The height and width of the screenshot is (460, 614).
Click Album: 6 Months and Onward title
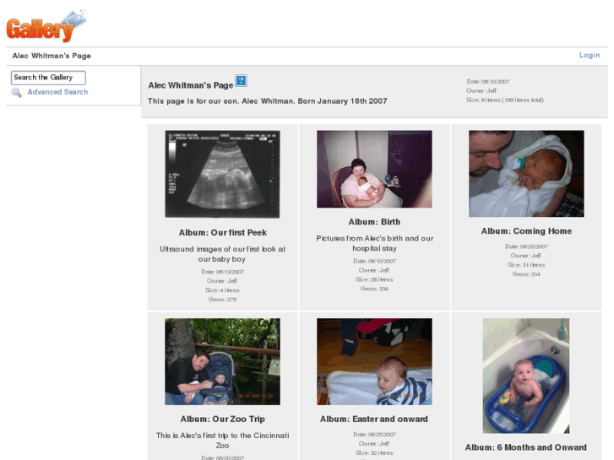526,447
